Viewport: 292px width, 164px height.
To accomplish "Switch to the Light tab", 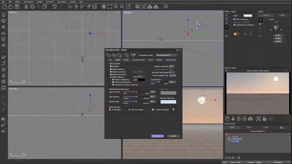I will [x=118, y=60].
